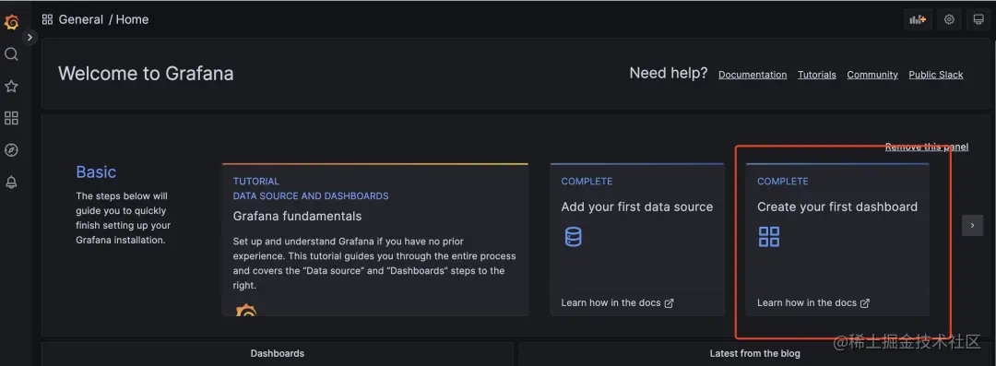Open the Documentation link
The height and width of the screenshot is (366, 996).
click(x=753, y=75)
